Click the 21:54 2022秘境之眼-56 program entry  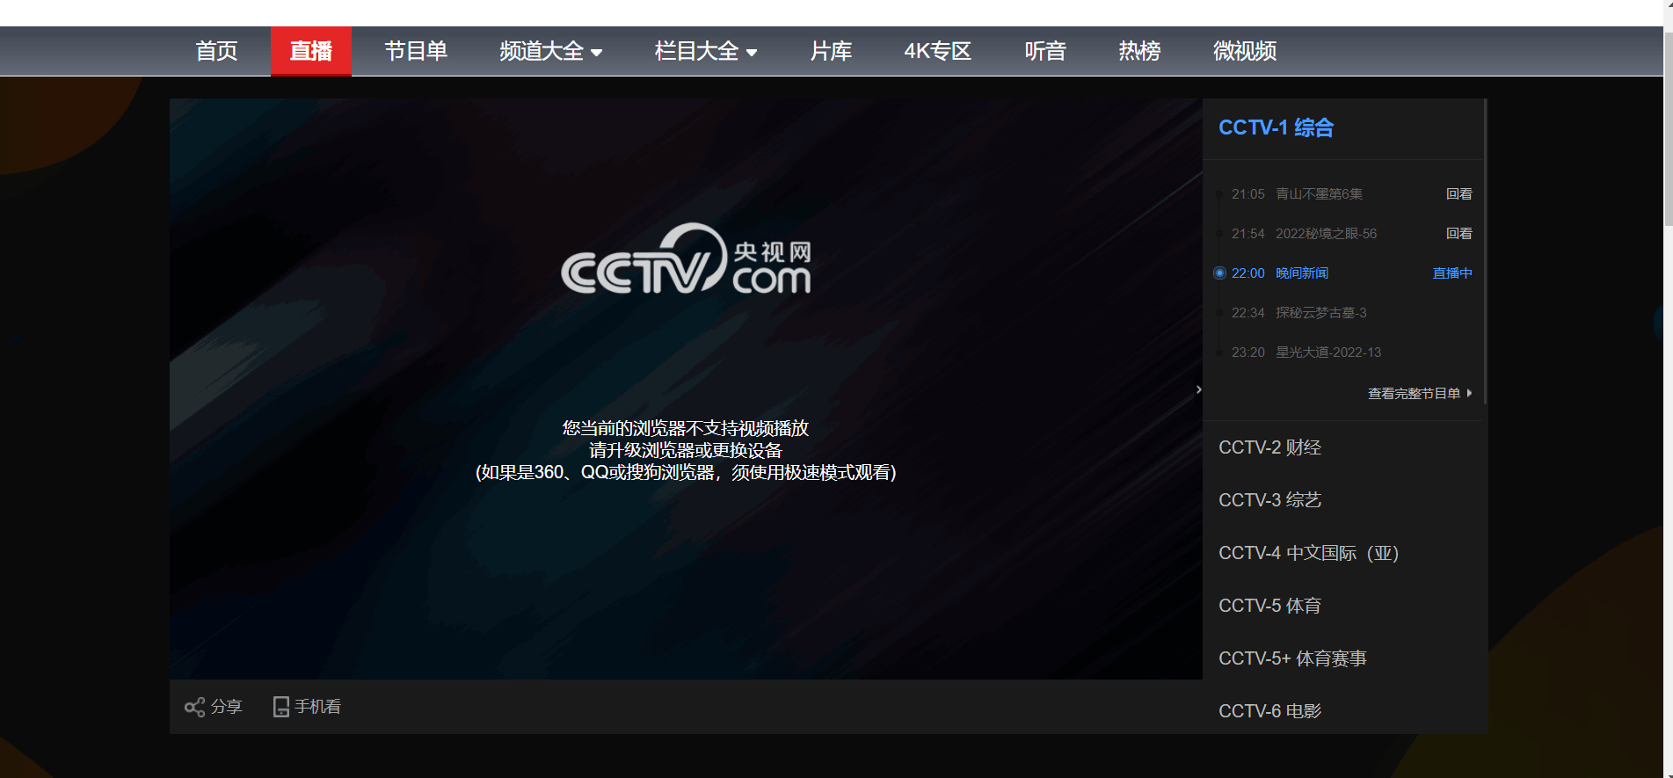pos(1304,234)
